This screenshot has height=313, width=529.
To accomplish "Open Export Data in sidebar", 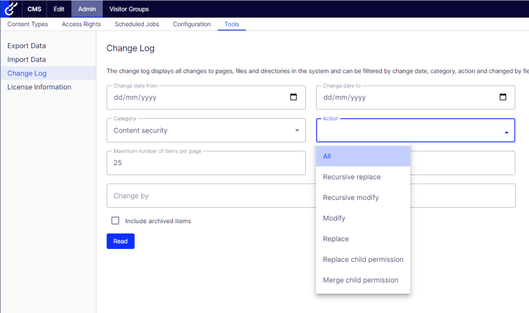I will click(x=27, y=46).
